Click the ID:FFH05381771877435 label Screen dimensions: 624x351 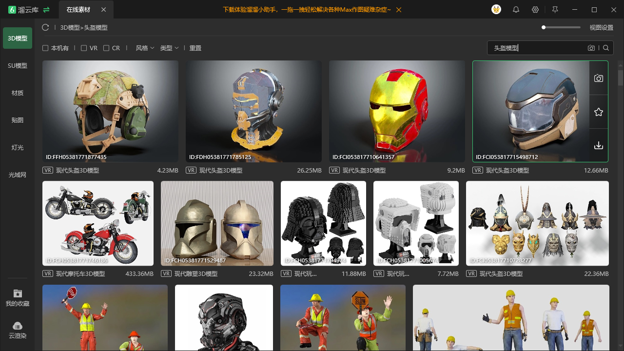point(76,157)
